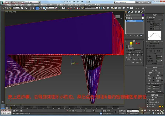Open the Edit menu in the menu bar
Viewport: 165px width, 116px height.
[x=9, y=5]
